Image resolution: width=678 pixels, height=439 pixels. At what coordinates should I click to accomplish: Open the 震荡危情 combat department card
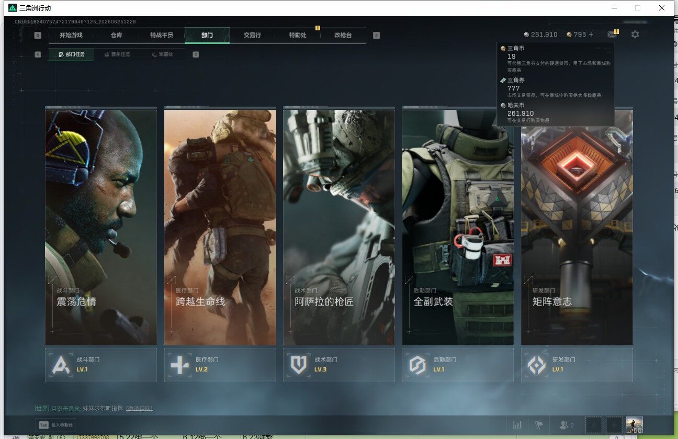101,227
